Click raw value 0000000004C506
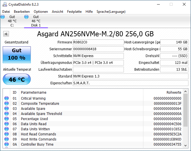The image size is (191, 151). 167,124
